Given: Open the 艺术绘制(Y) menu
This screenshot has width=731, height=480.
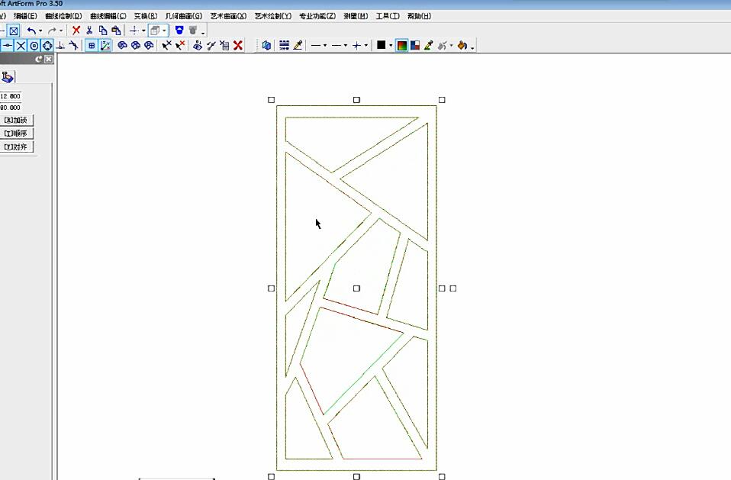Looking at the screenshot, I should click(272, 16).
